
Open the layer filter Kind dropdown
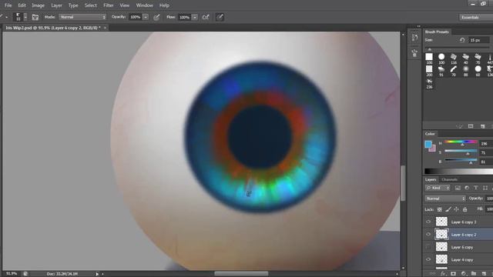point(438,188)
